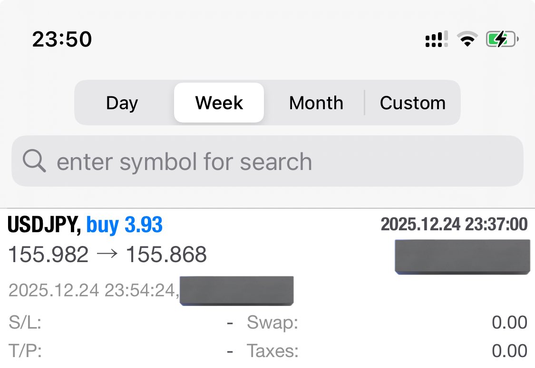Tap the Swap value 0.00

click(x=509, y=322)
